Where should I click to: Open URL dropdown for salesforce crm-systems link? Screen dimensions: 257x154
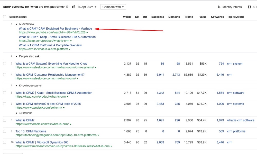tap(96, 67)
